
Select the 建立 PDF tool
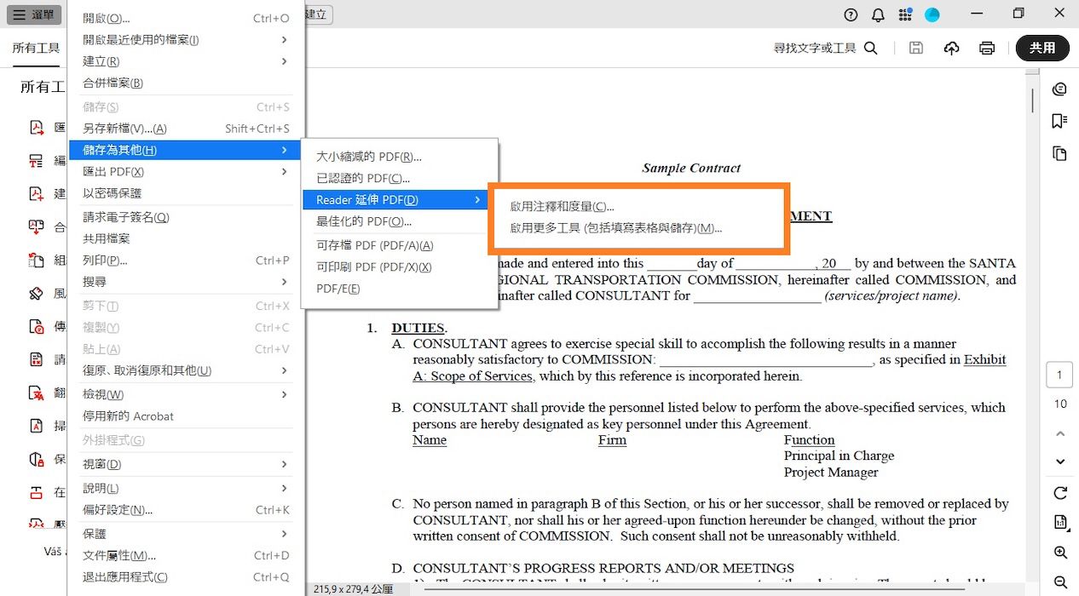pos(36,193)
